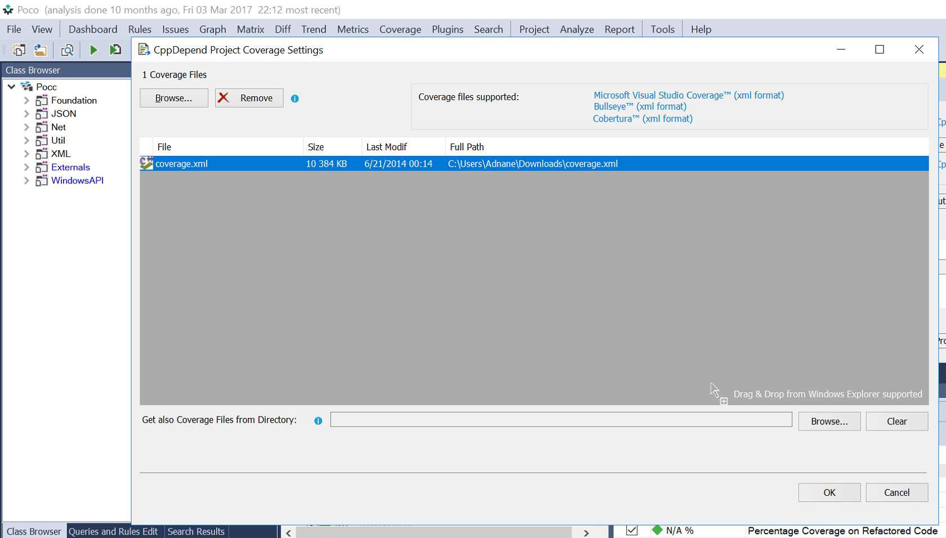Viewport: 946px width, 538px height.
Task: Expand the Externals tree node
Action: tap(26, 167)
